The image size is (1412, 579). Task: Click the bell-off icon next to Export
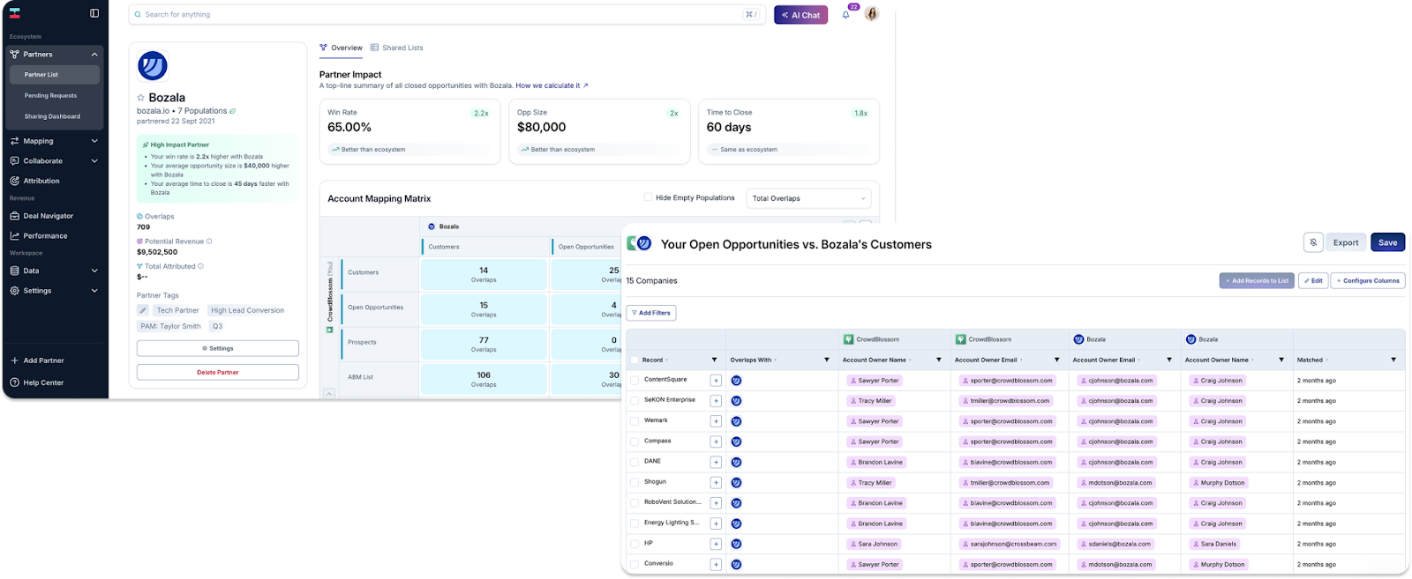click(1313, 242)
